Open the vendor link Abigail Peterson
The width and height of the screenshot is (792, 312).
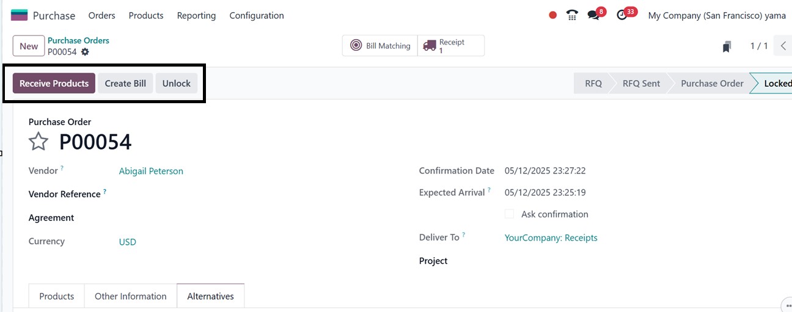(x=151, y=171)
